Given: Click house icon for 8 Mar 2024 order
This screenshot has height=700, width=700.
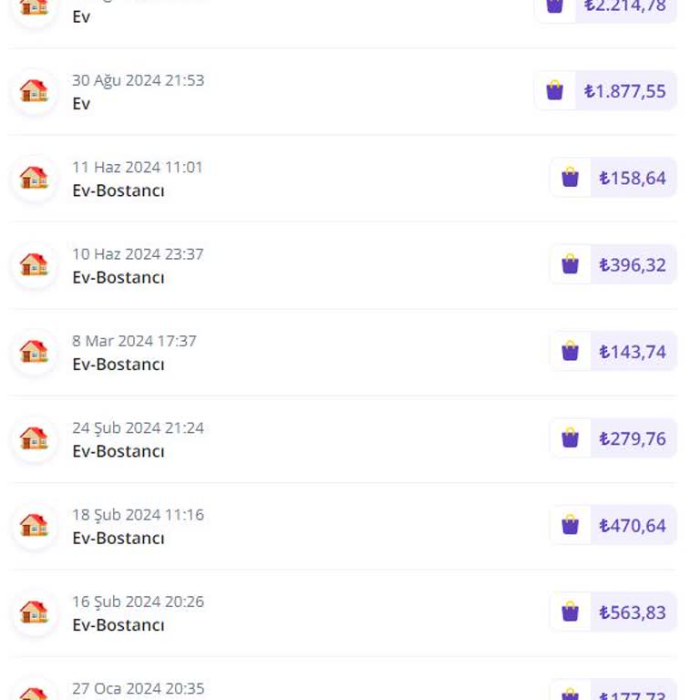Looking at the screenshot, I should [34, 352].
